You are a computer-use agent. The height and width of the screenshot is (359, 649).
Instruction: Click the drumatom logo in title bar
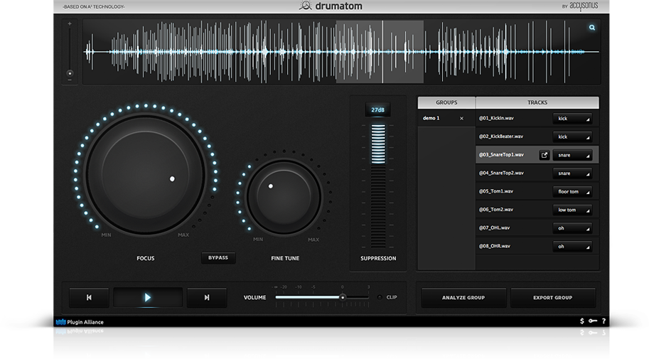click(x=331, y=6)
